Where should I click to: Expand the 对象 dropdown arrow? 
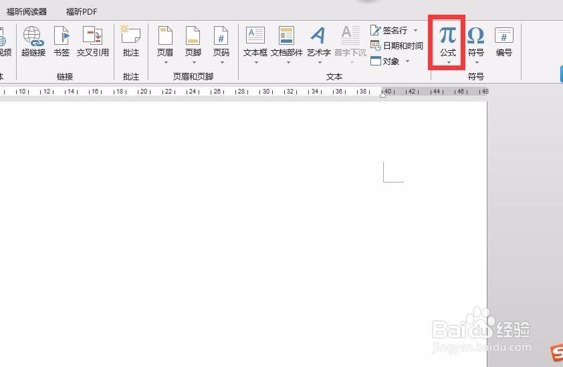pyautogui.click(x=407, y=62)
